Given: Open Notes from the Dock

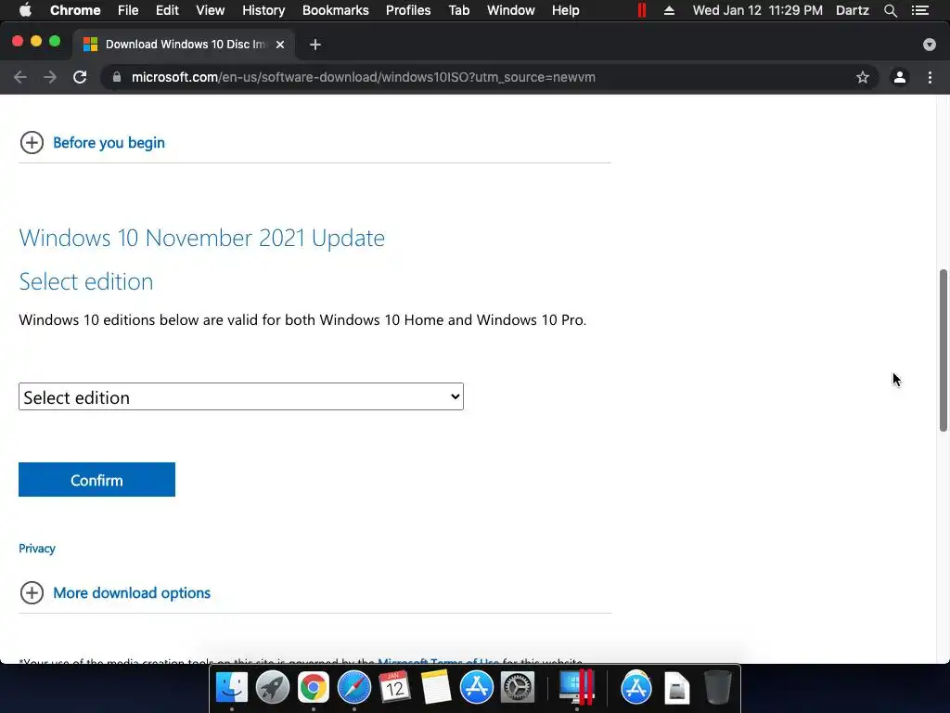Looking at the screenshot, I should pyautogui.click(x=436, y=688).
